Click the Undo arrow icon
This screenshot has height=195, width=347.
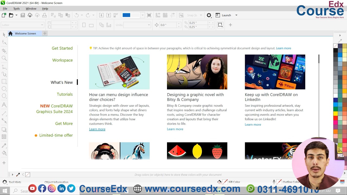(76, 15)
